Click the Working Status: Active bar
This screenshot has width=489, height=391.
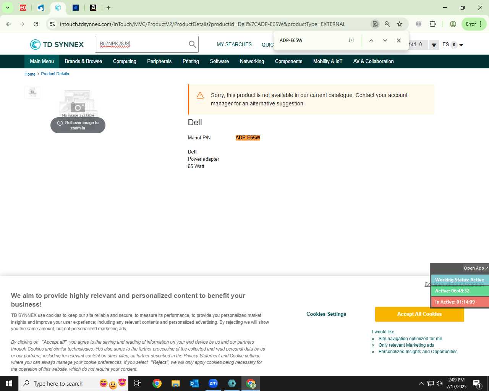460,280
